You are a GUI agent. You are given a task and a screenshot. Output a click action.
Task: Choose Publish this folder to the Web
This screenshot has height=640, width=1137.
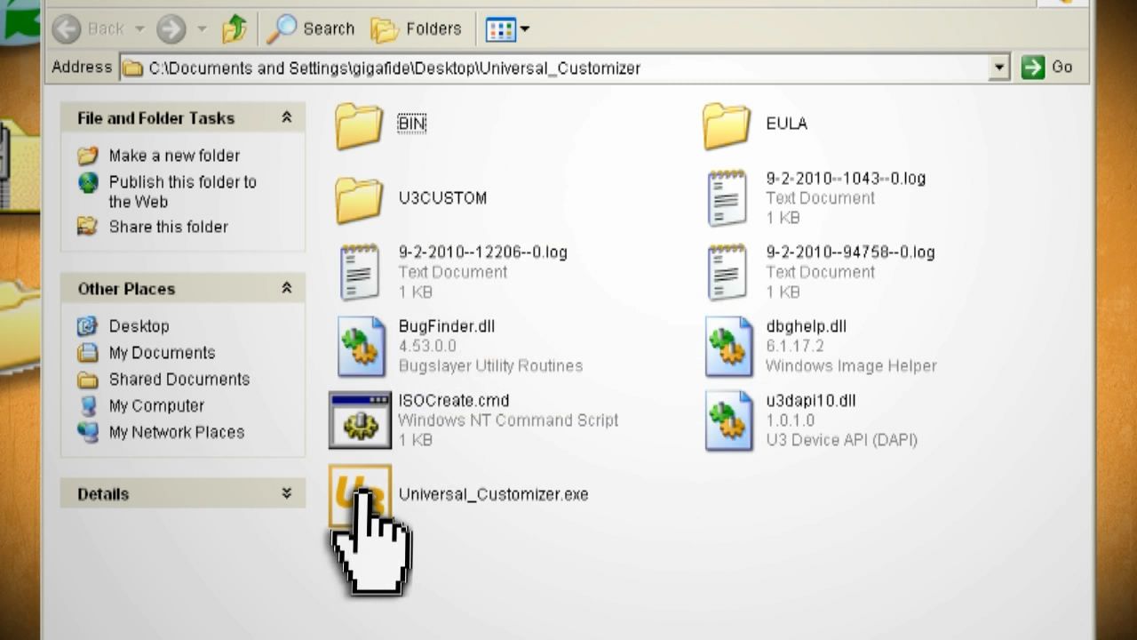pos(183,191)
